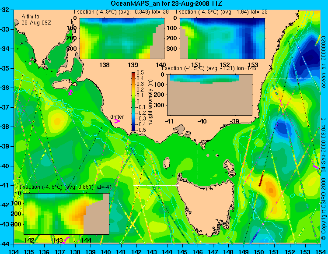Click the 146 longitude axis label
Viewport: 328px width, 254px height.
click(198, 251)
